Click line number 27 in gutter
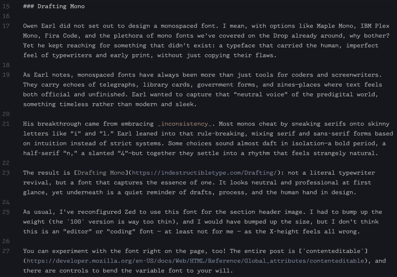397x277 pixels. click(6, 251)
